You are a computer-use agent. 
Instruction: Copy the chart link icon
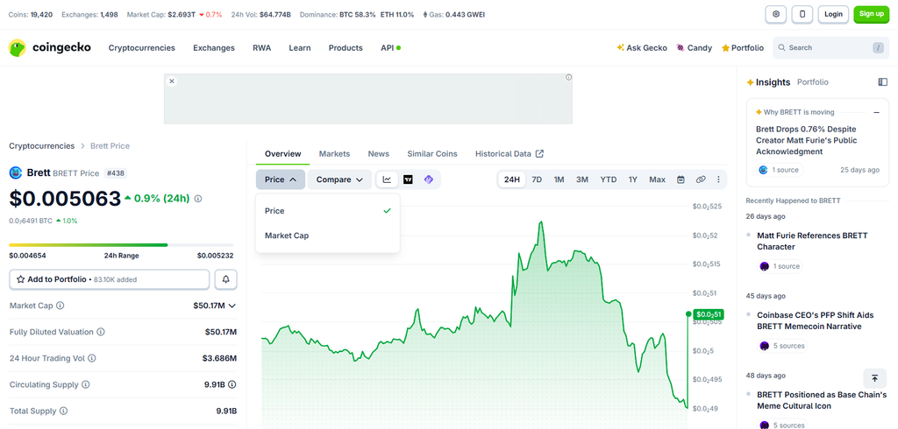(701, 179)
